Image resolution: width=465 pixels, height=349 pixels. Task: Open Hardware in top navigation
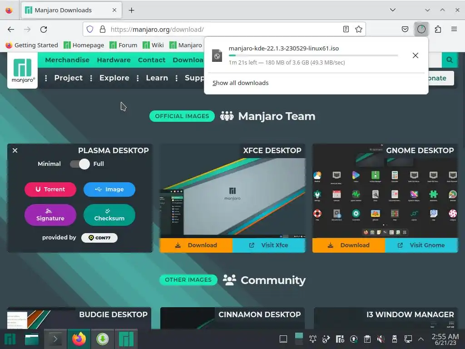(x=114, y=60)
